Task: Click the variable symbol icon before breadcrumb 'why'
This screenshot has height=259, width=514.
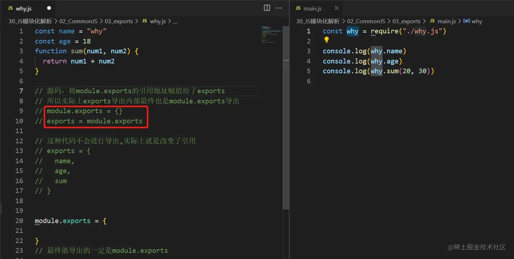Action: tap(467, 21)
